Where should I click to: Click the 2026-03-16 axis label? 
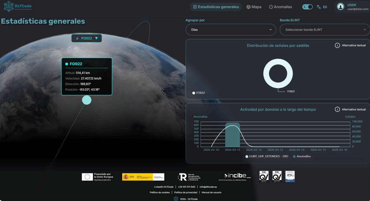(x=339, y=150)
